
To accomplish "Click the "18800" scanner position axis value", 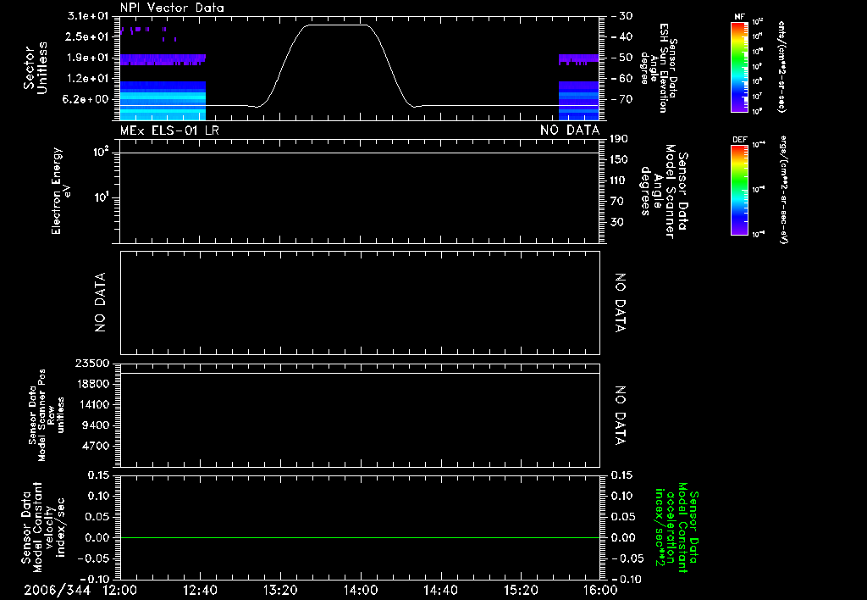I will point(91,384).
